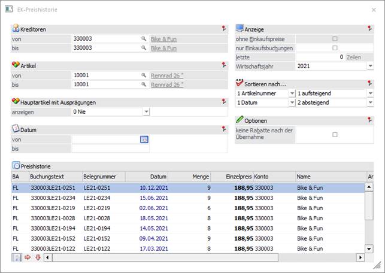The width and height of the screenshot is (385, 273).
Task: Open the Wirtschaftsjahr 2021 dropdown
Action: point(370,66)
